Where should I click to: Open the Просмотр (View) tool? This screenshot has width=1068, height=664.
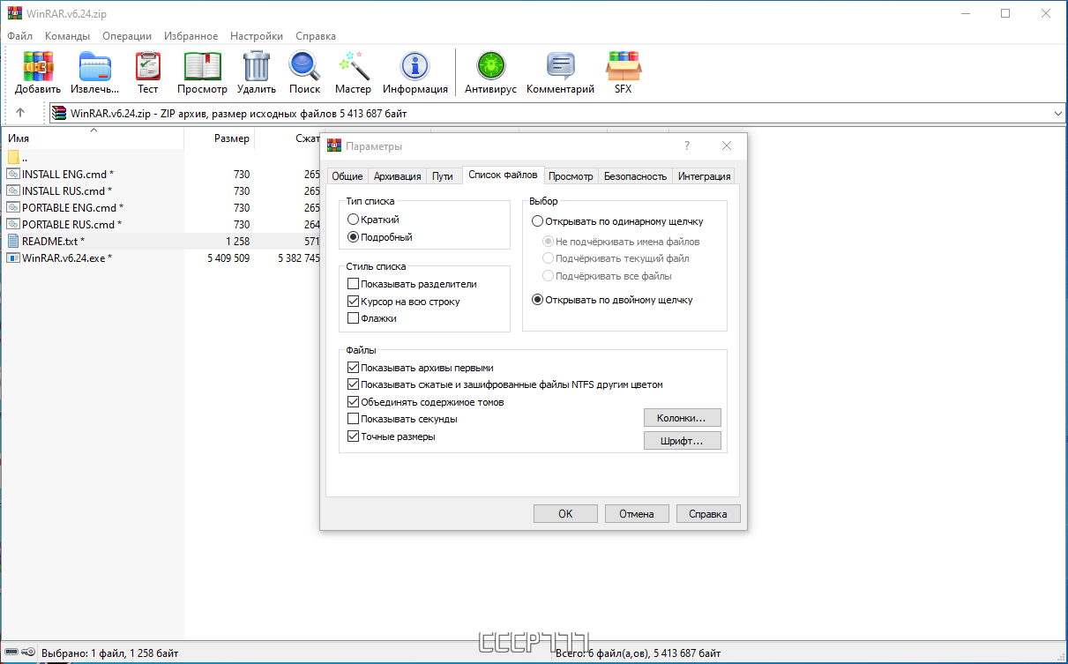[202, 71]
